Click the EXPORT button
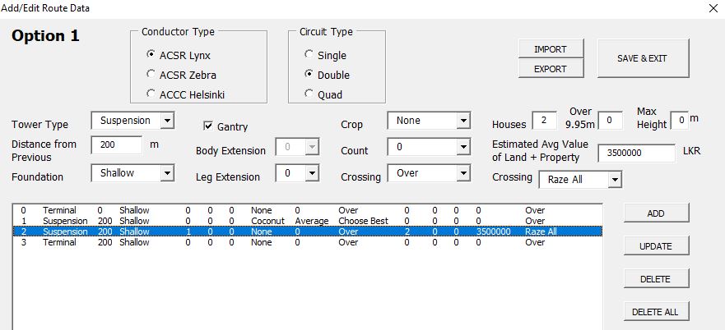This screenshot has height=330, width=725. click(x=551, y=69)
